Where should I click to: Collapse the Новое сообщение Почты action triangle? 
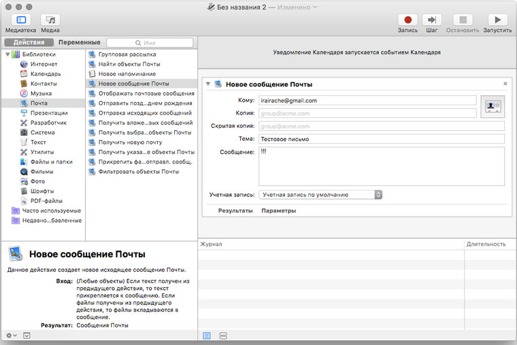tap(208, 84)
